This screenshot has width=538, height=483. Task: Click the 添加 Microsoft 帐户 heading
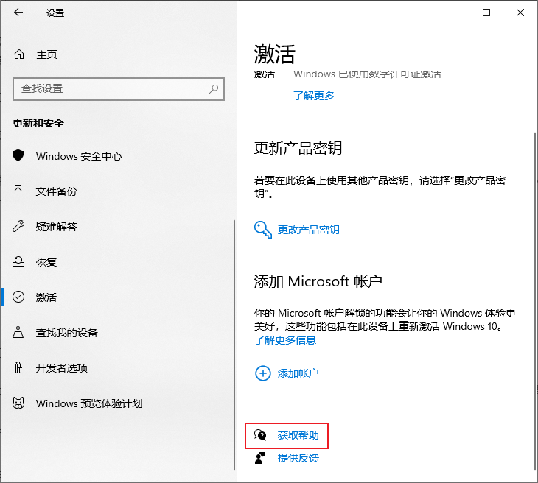[x=318, y=281]
